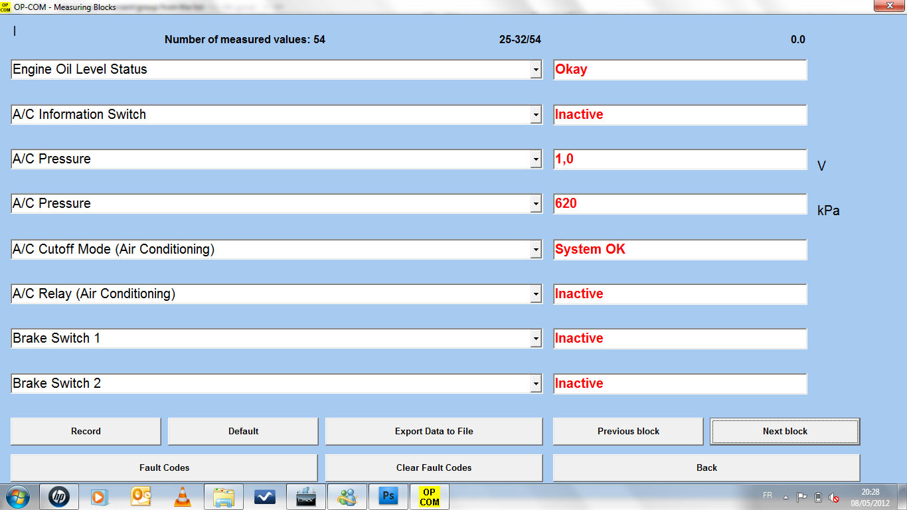This screenshot has width=907, height=510.
Task: Click the Default button
Action: tap(243, 431)
